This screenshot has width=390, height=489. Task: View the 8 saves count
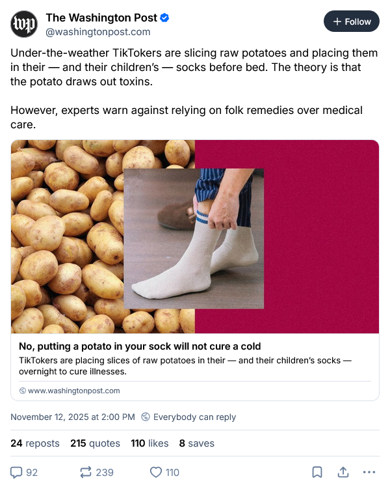tap(196, 443)
